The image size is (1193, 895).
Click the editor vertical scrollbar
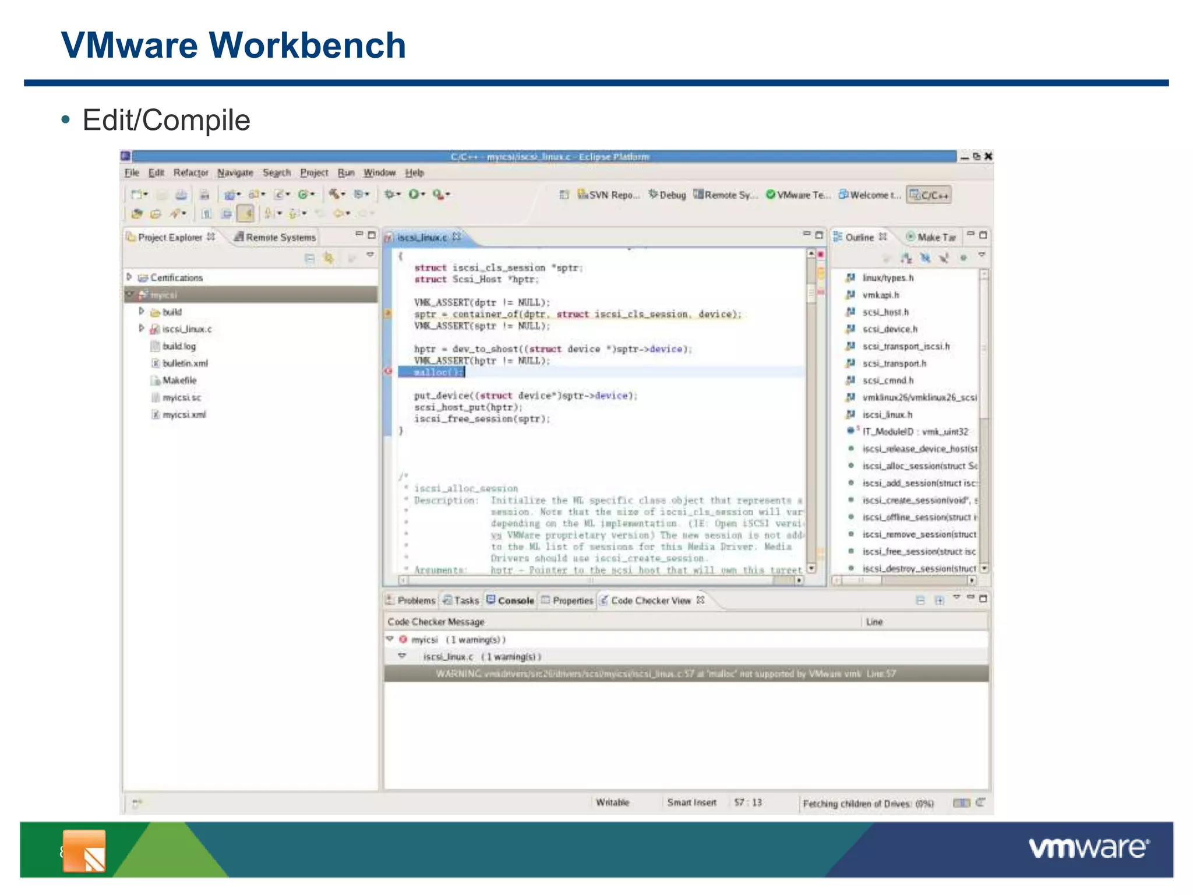point(811,411)
